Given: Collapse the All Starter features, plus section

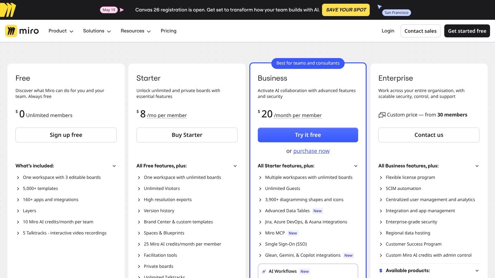Looking at the screenshot, I should click(308, 166).
